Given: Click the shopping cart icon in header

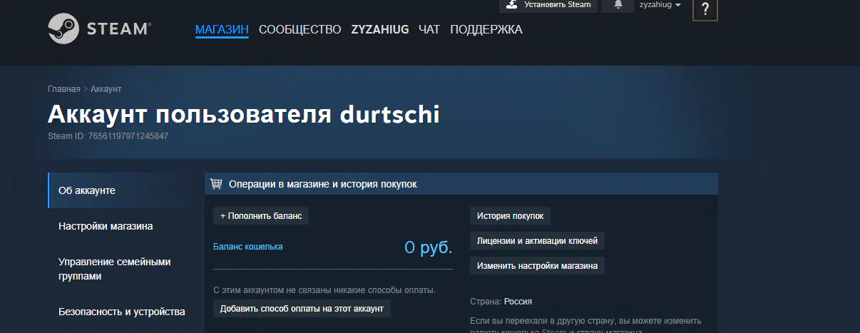Looking at the screenshot, I should (x=216, y=184).
